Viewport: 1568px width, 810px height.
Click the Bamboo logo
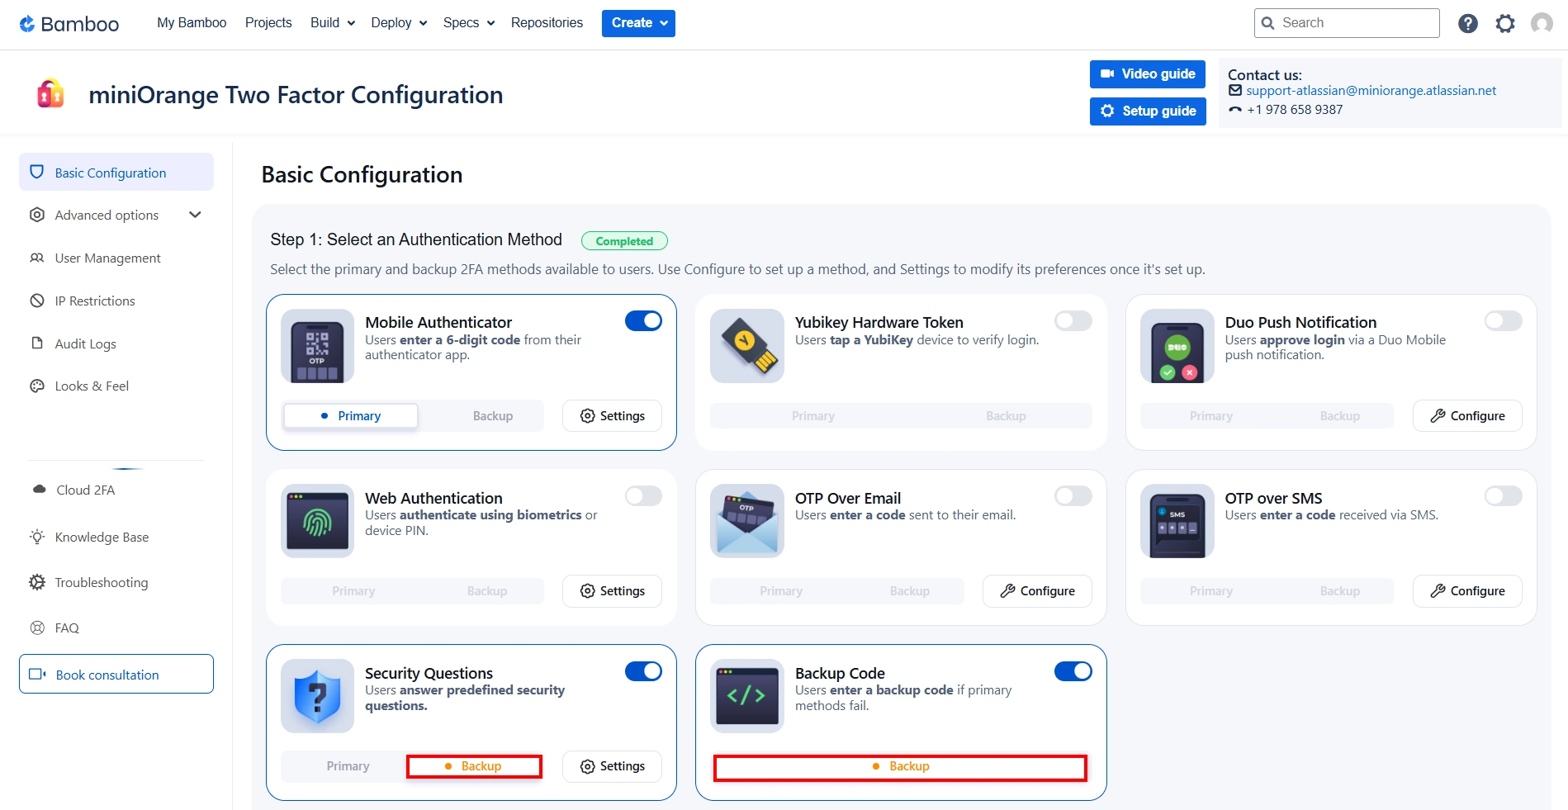69,24
